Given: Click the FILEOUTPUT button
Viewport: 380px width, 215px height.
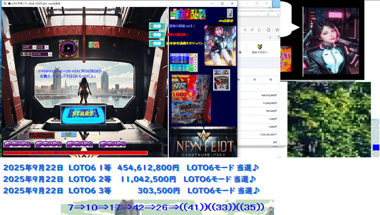Looking at the screenshot, I should pos(41,136).
